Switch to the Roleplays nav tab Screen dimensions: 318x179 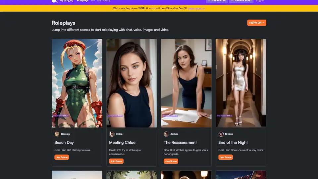click(82, 1)
